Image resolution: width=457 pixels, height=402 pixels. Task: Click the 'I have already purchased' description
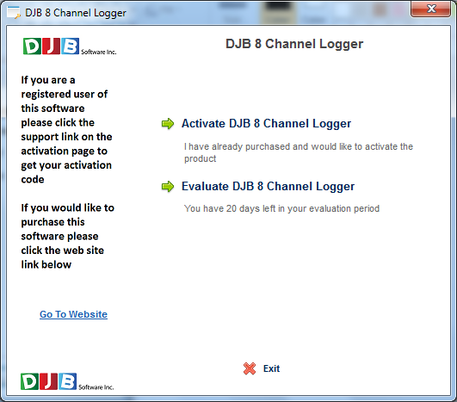[x=299, y=152]
